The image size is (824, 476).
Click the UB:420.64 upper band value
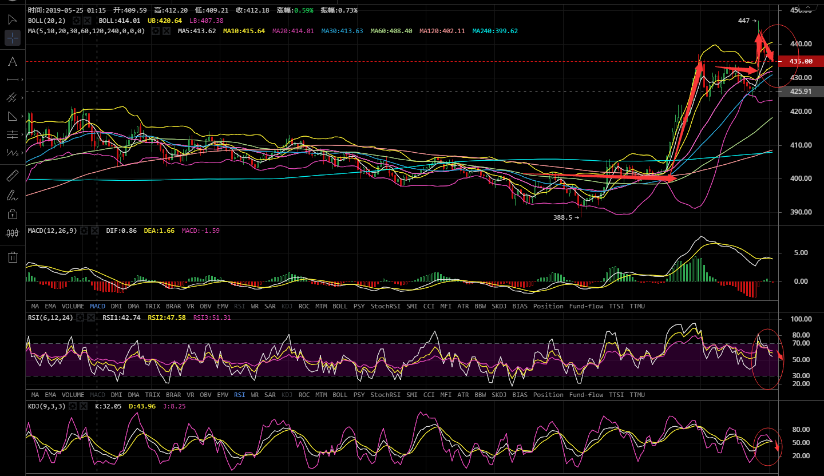pos(165,21)
